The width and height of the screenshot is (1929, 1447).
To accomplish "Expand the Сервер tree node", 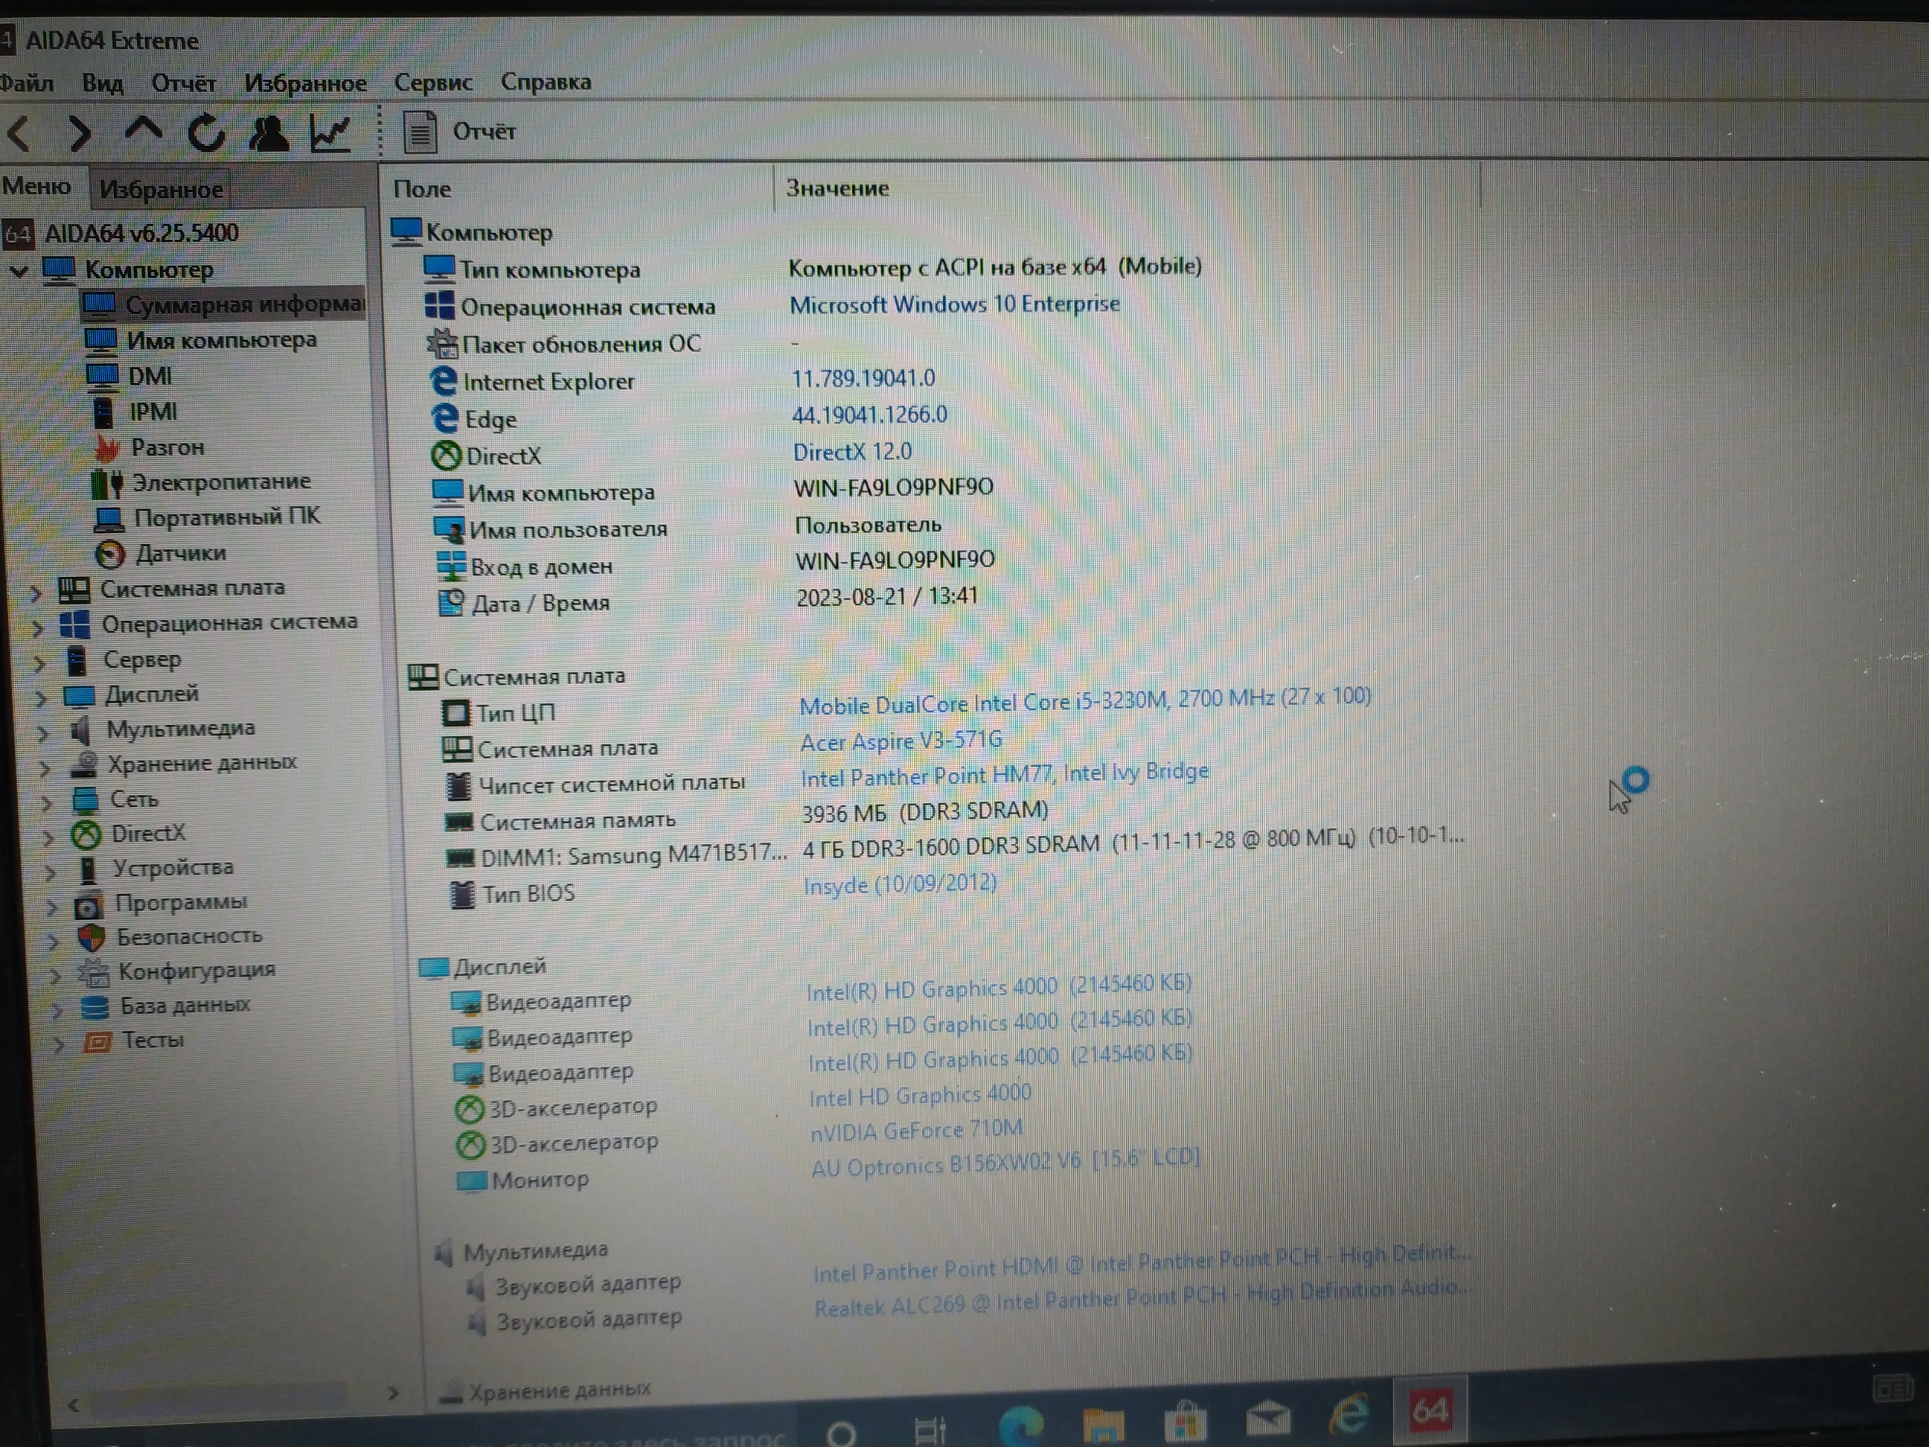I will [x=39, y=663].
